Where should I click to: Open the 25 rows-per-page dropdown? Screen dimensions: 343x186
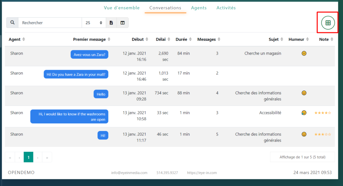click(94, 23)
